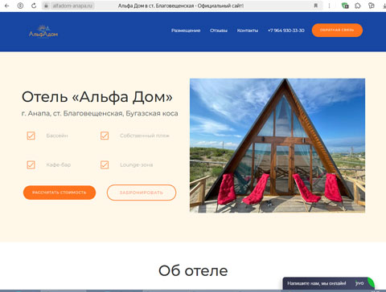Open the Отзывы menu item
The image size is (386, 292).
pos(219,30)
